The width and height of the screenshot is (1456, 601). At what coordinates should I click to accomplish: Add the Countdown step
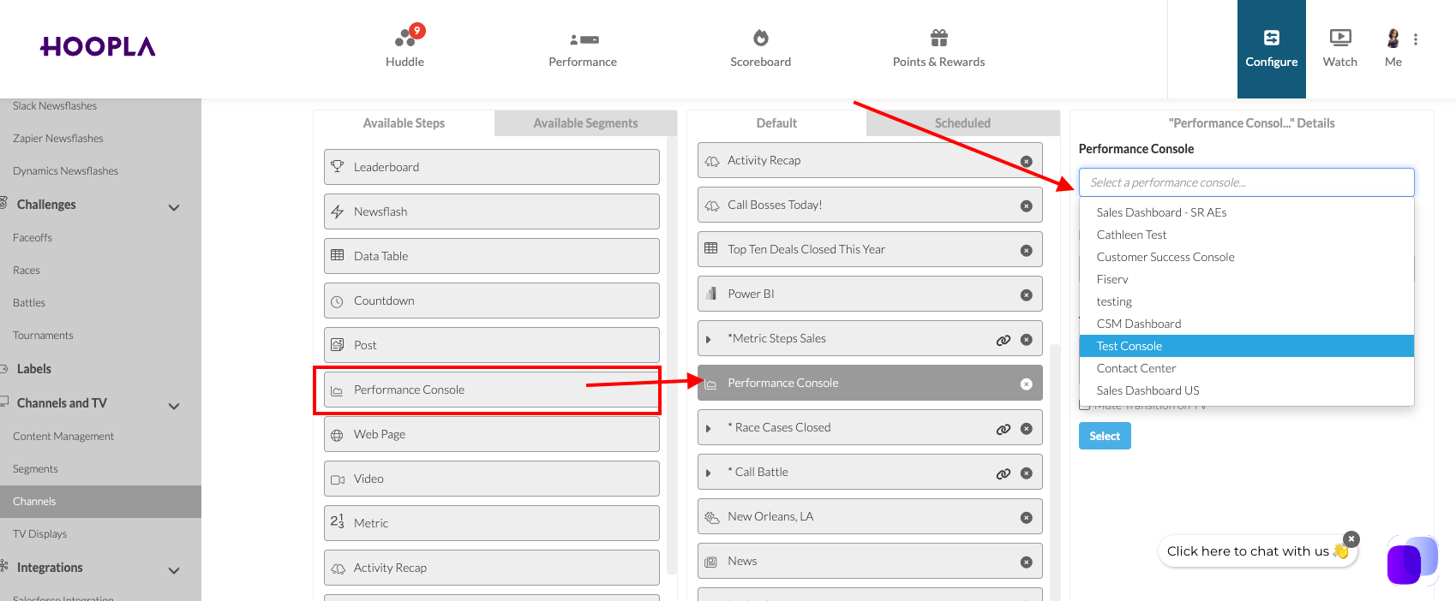[492, 300]
